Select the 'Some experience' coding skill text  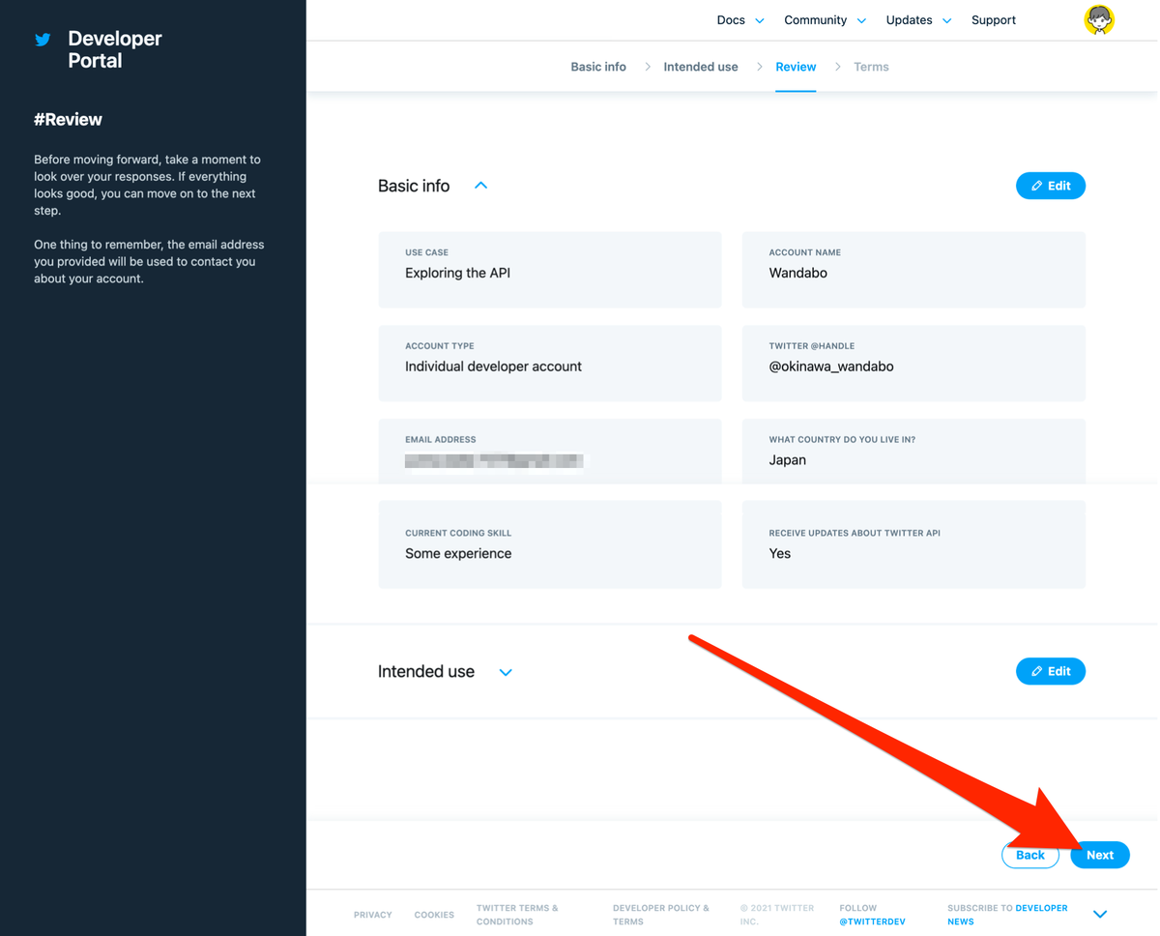point(458,554)
